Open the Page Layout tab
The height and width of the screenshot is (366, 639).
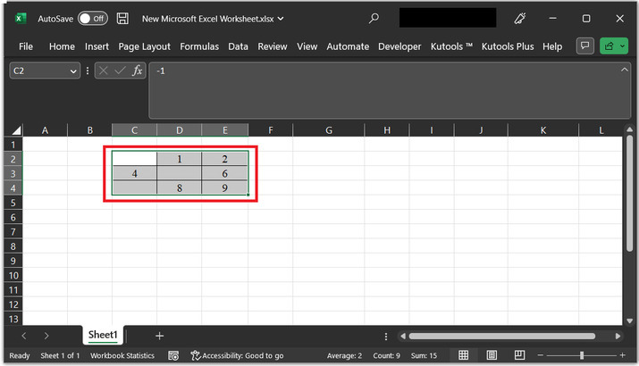click(x=144, y=46)
